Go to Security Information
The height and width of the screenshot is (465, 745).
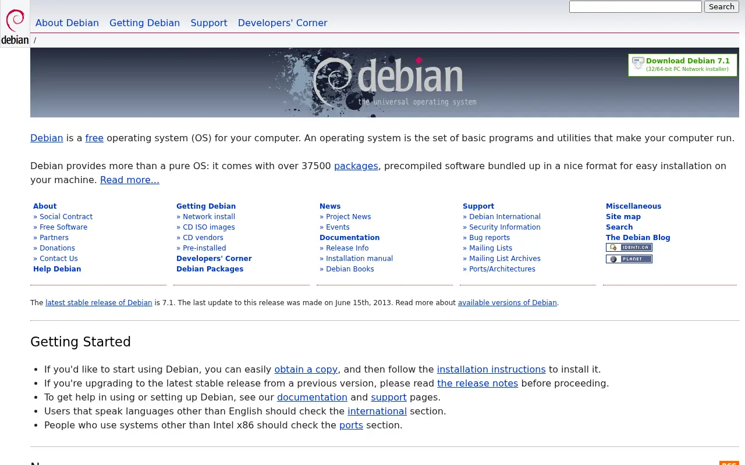pyautogui.click(x=505, y=227)
